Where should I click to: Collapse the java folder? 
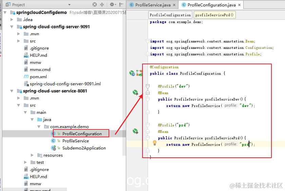click(x=32, y=119)
